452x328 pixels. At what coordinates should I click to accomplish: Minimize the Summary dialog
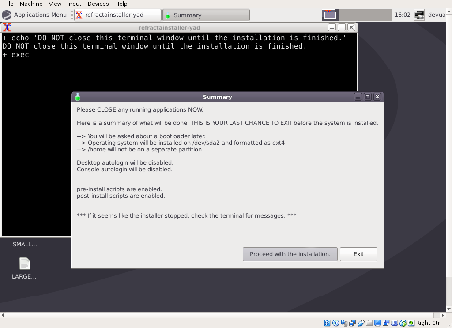pos(358,97)
